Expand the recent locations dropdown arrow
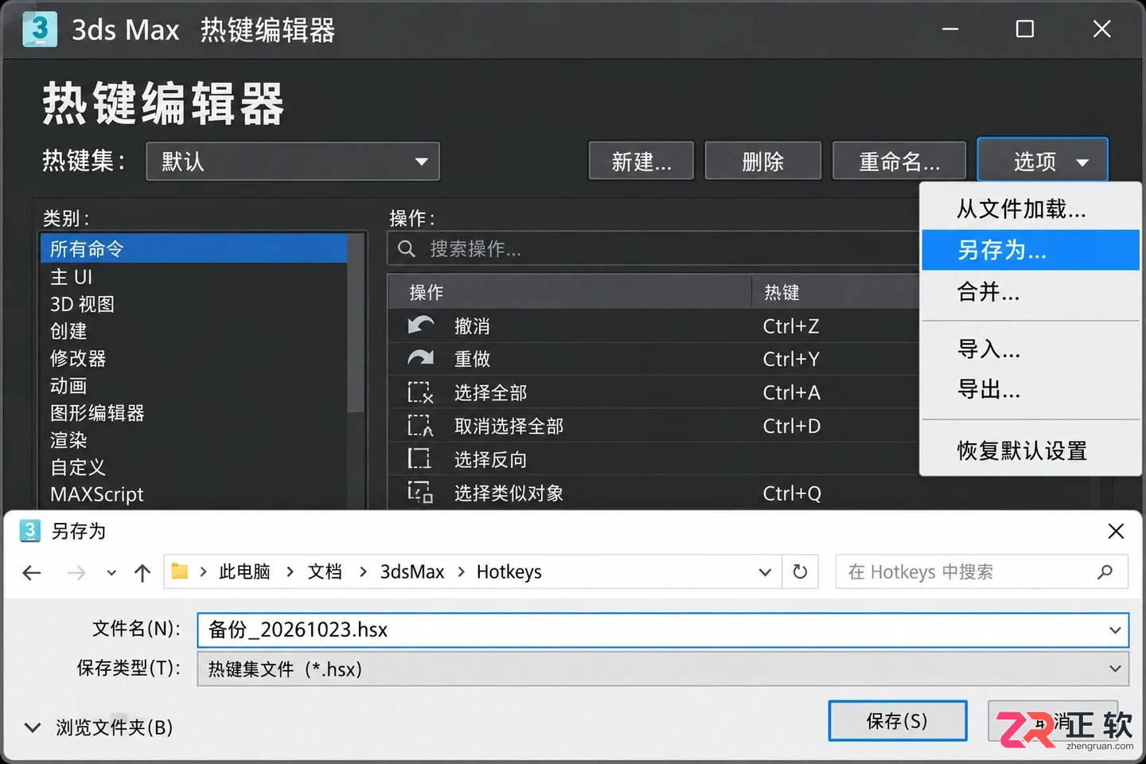1146x764 pixels. point(111,572)
